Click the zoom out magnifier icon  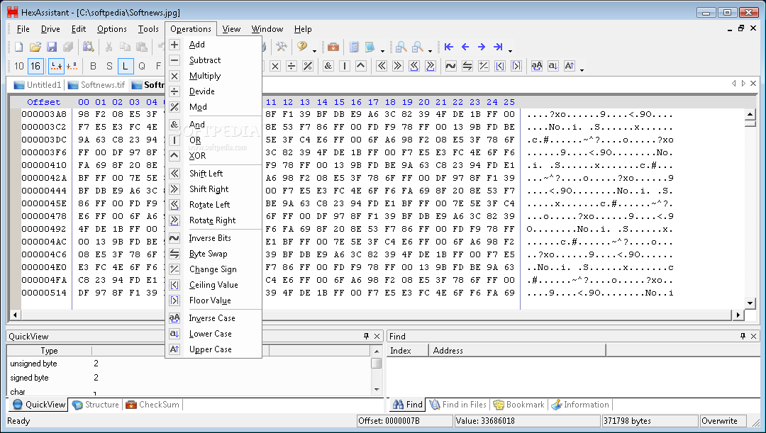tap(418, 47)
